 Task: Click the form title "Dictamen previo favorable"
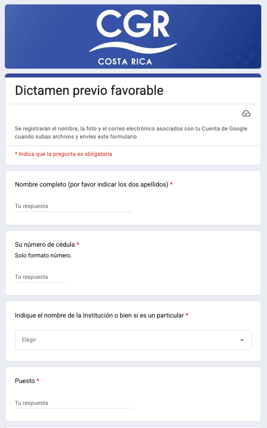pos(89,90)
